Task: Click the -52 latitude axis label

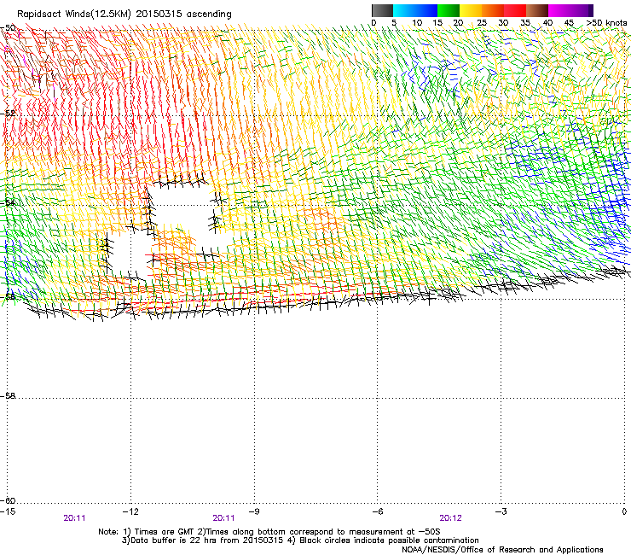Action: point(8,114)
